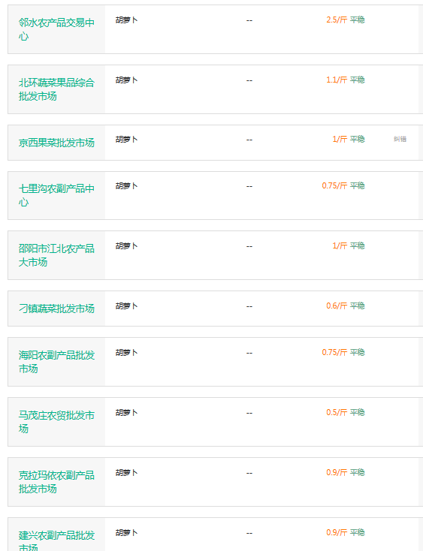The image size is (423, 551).
Task: Click the 1.1/斤 price in 北环 row
Action: tap(337, 80)
